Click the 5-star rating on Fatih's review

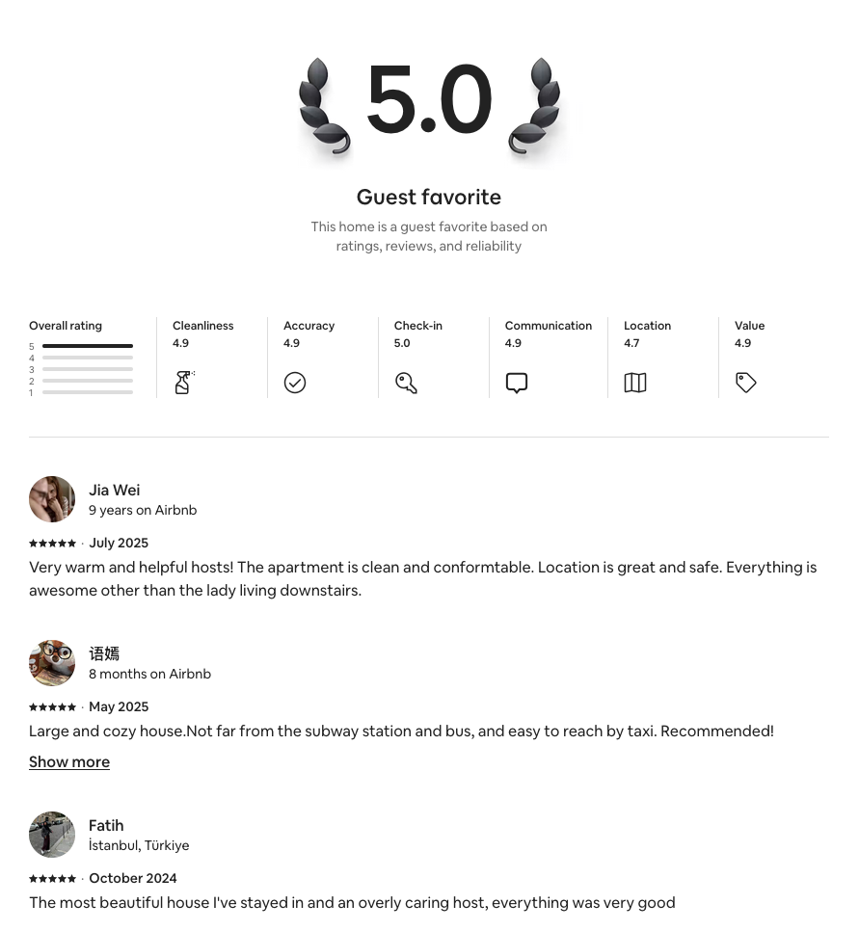[x=52, y=878]
